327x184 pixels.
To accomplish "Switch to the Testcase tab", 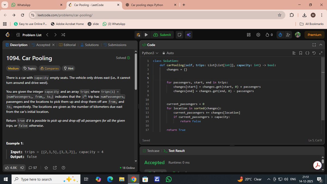I will tap(151, 151).
